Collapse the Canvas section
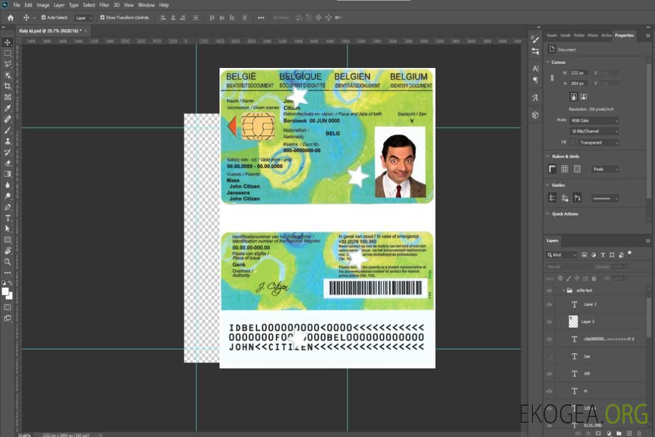 coord(548,62)
